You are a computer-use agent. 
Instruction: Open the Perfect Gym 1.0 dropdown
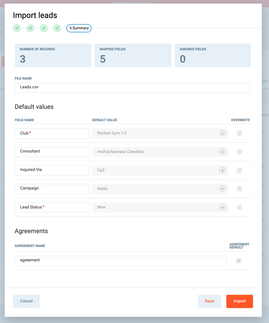pyautogui.click(x=159, y=133)
